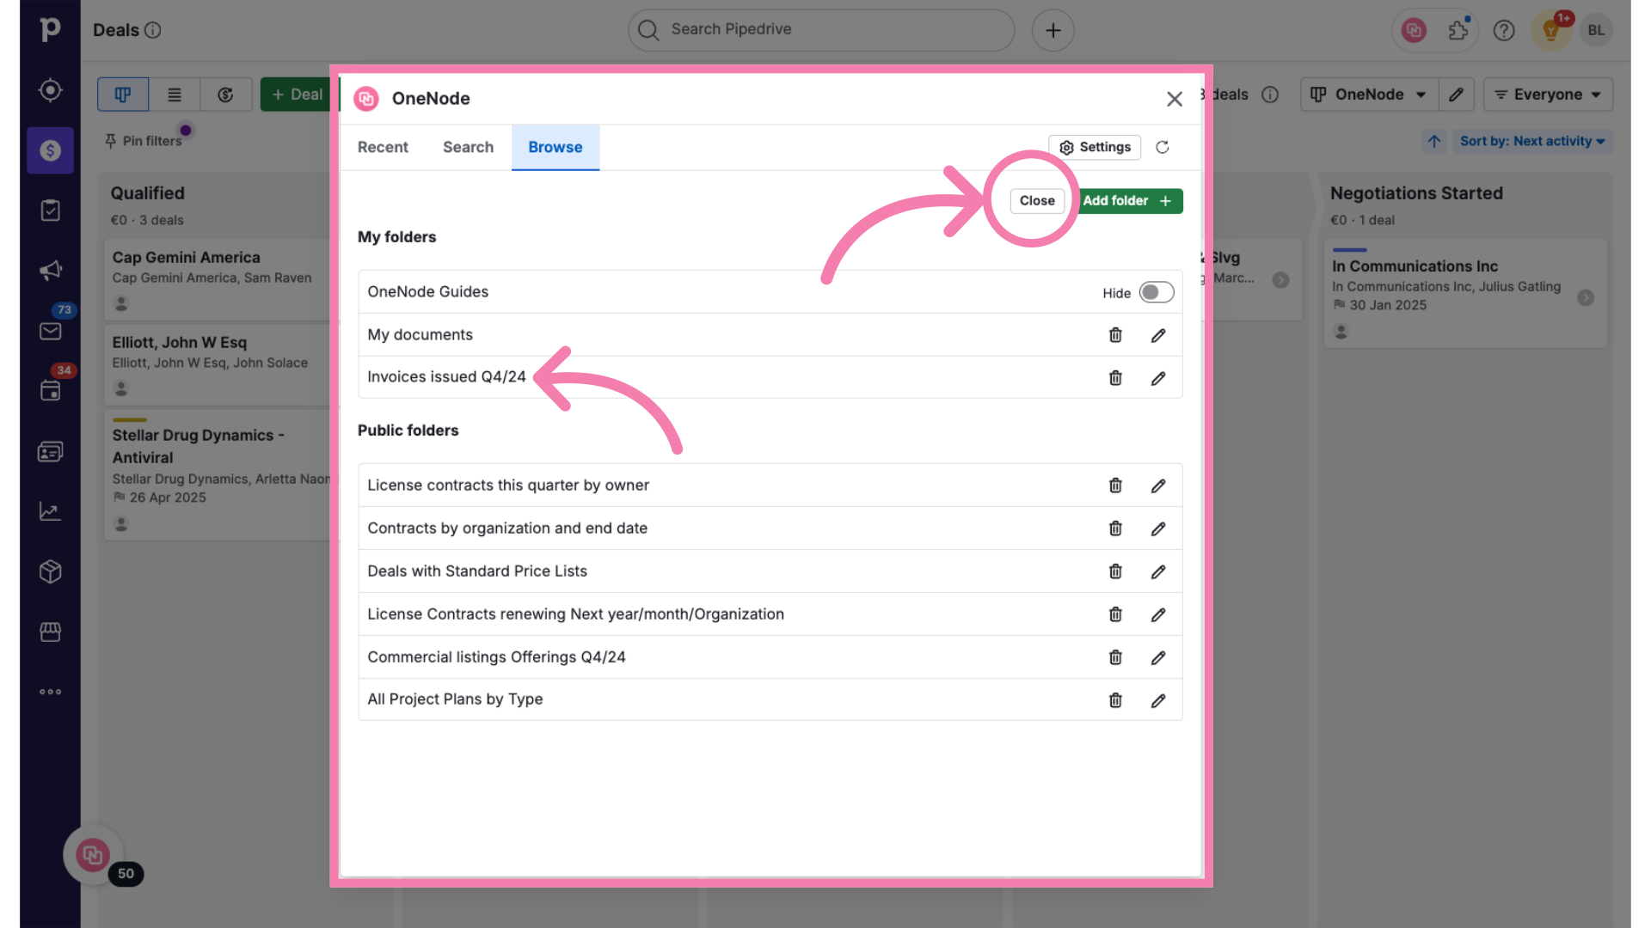Viewport: 1651px width, 928px height.
Task: Open the Pipedrive logo home
Action: (50, 29)
